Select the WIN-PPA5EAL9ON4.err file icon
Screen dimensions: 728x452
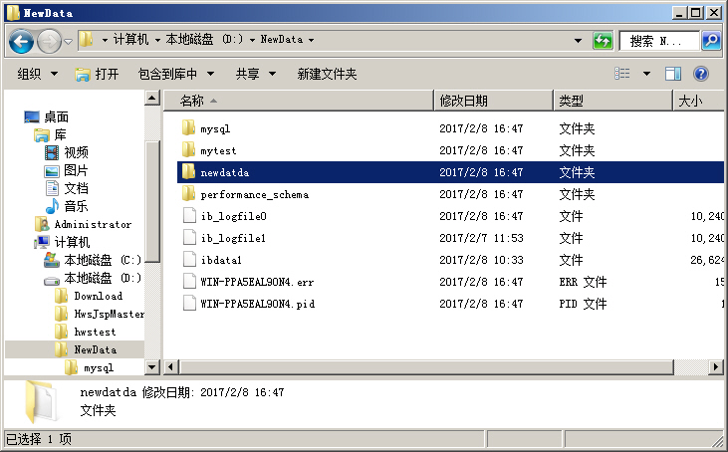pyautogui.click(x=189, y=281)
